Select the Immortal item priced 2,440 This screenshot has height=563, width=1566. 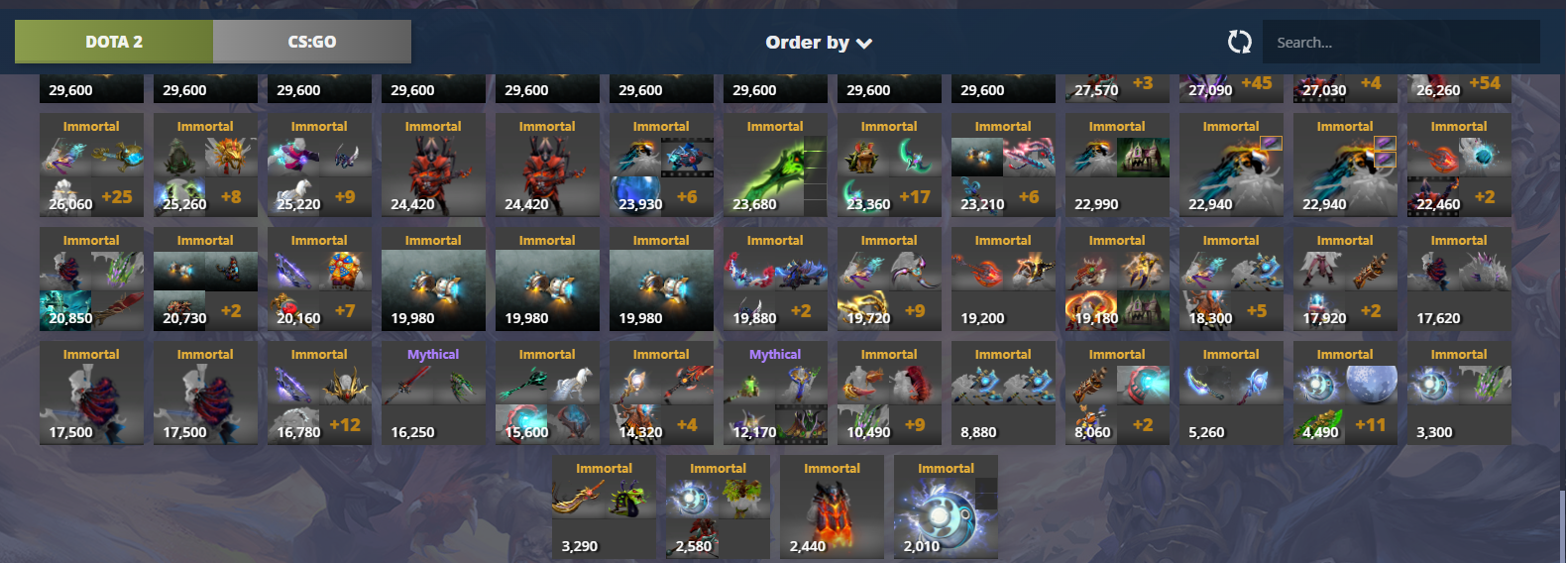pos(832,507)
